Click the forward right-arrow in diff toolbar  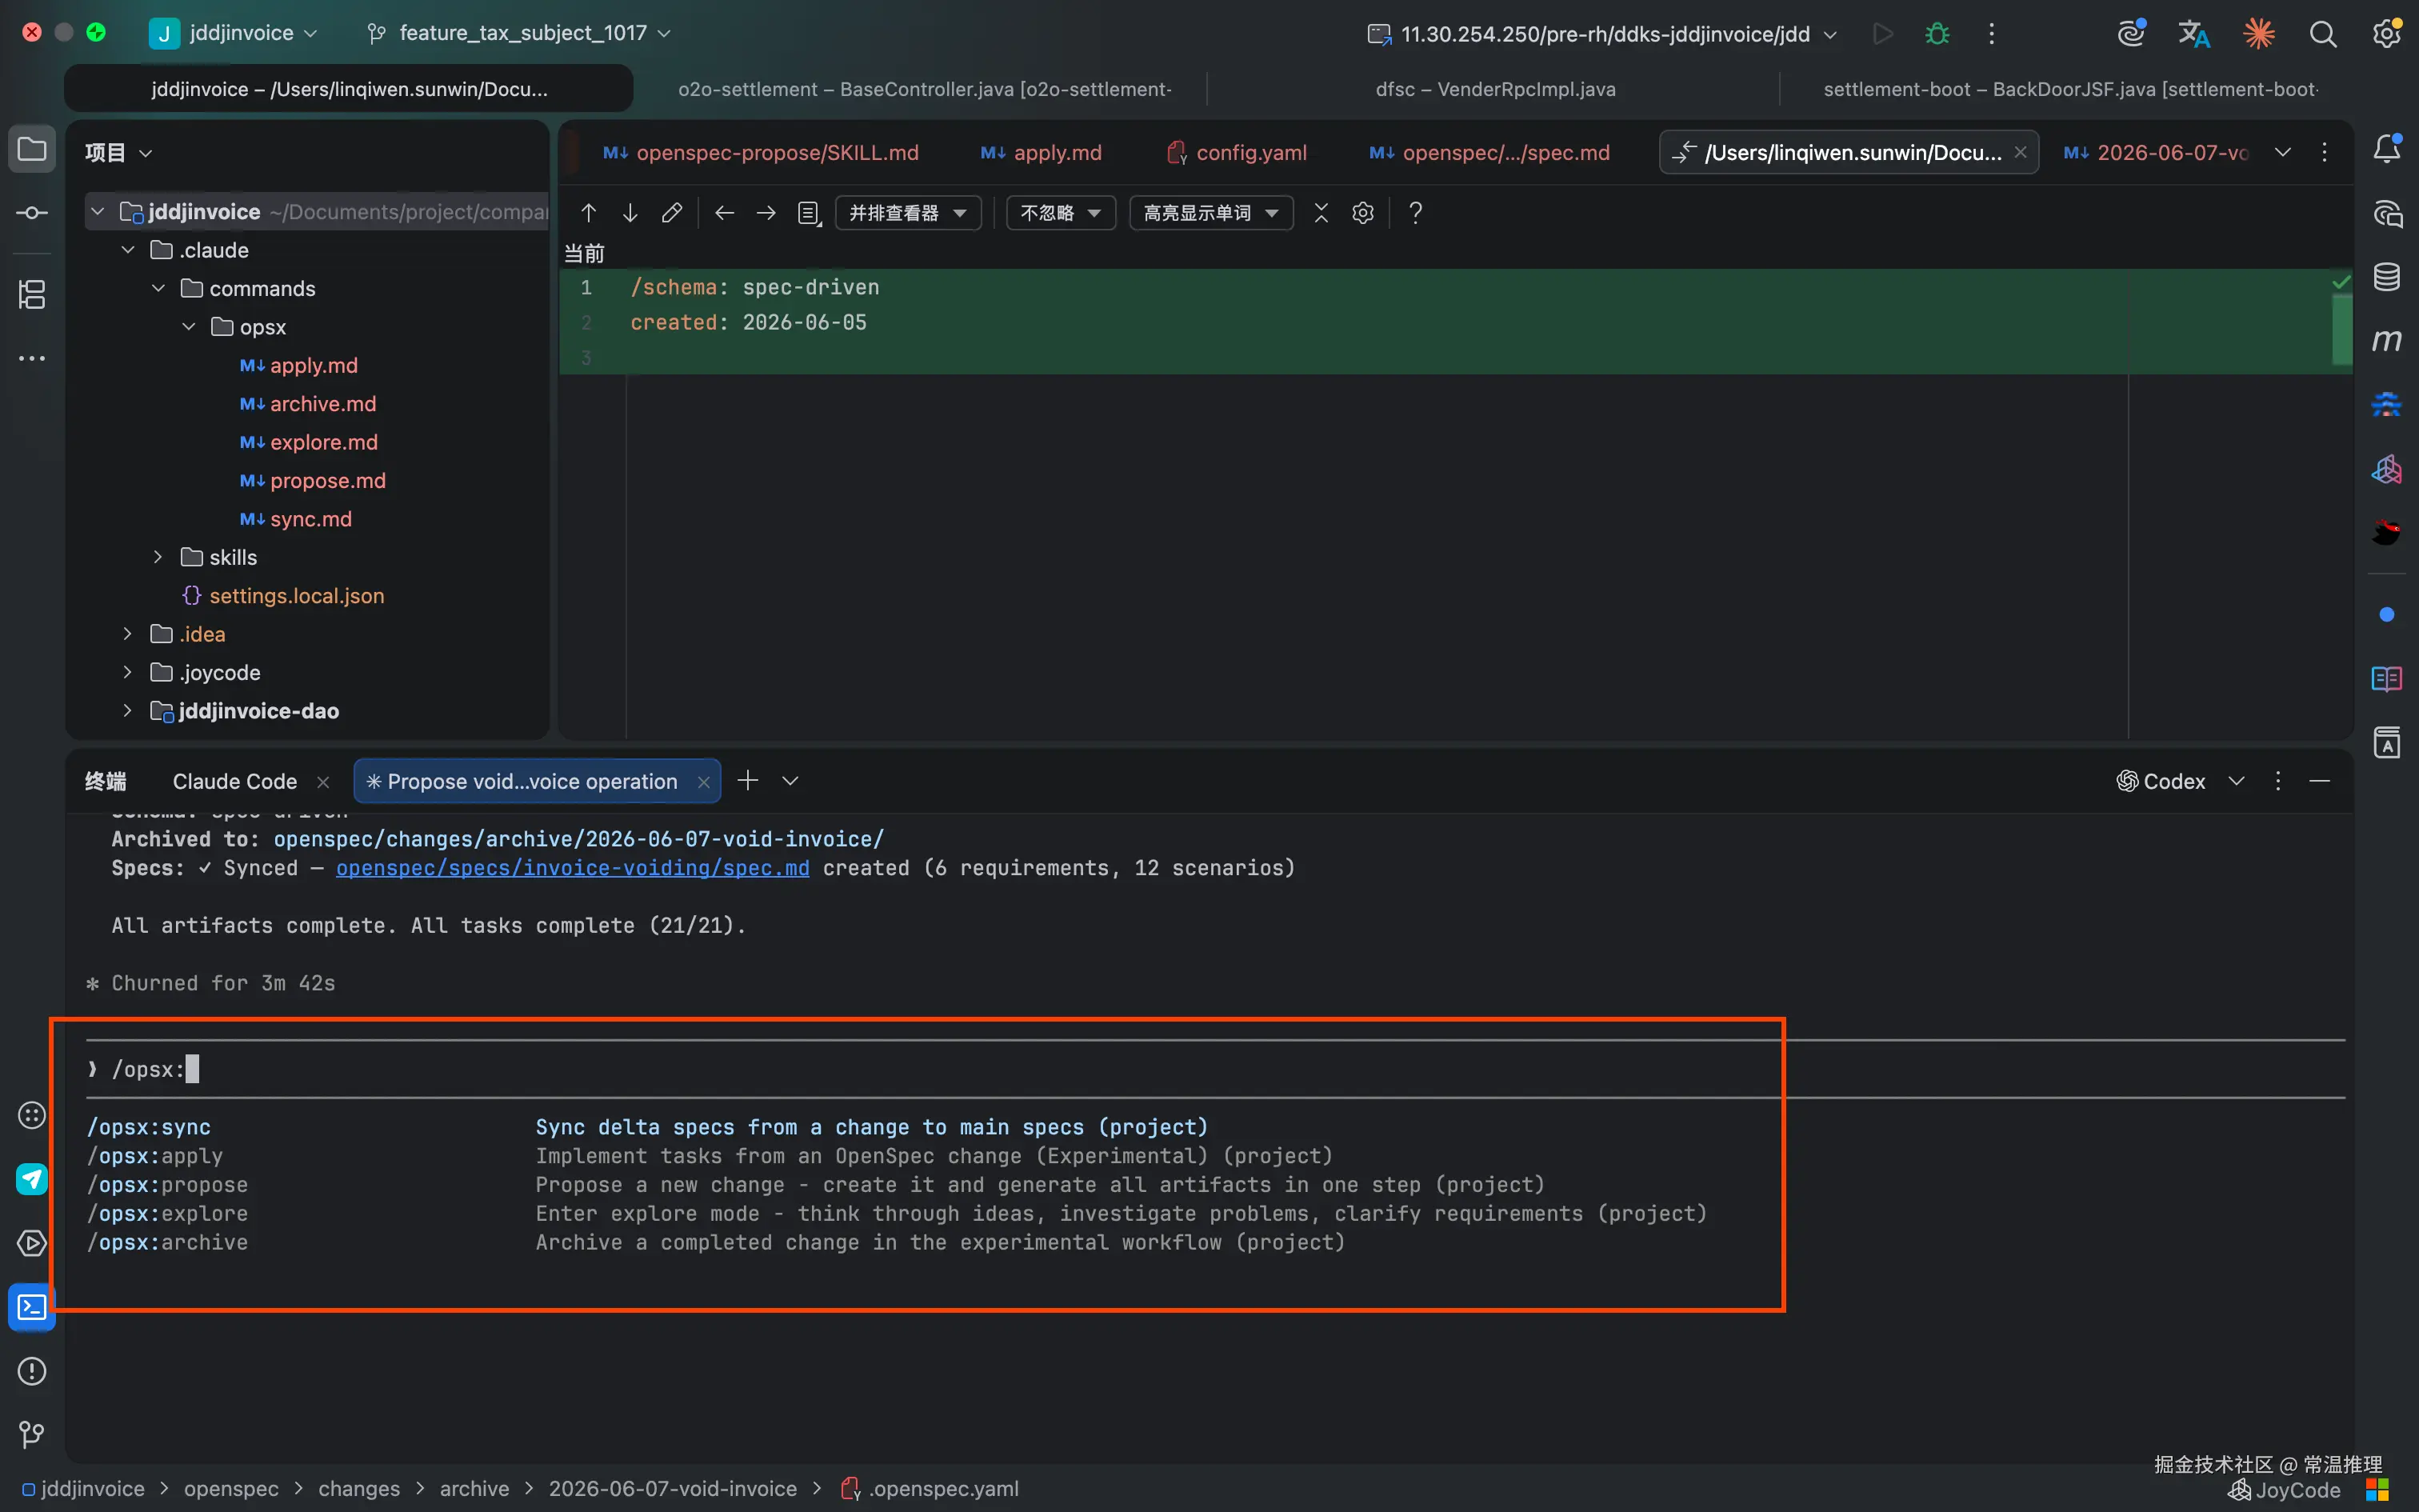tap(766, 213)
